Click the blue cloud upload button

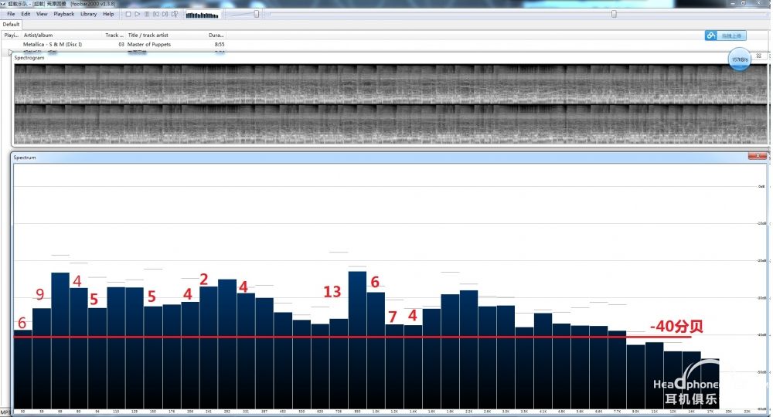pos(725,36)
